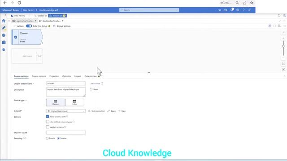This screenshot has width=287, height=161.
Task: Click the browser forward arrow
Action: (12, 3)
